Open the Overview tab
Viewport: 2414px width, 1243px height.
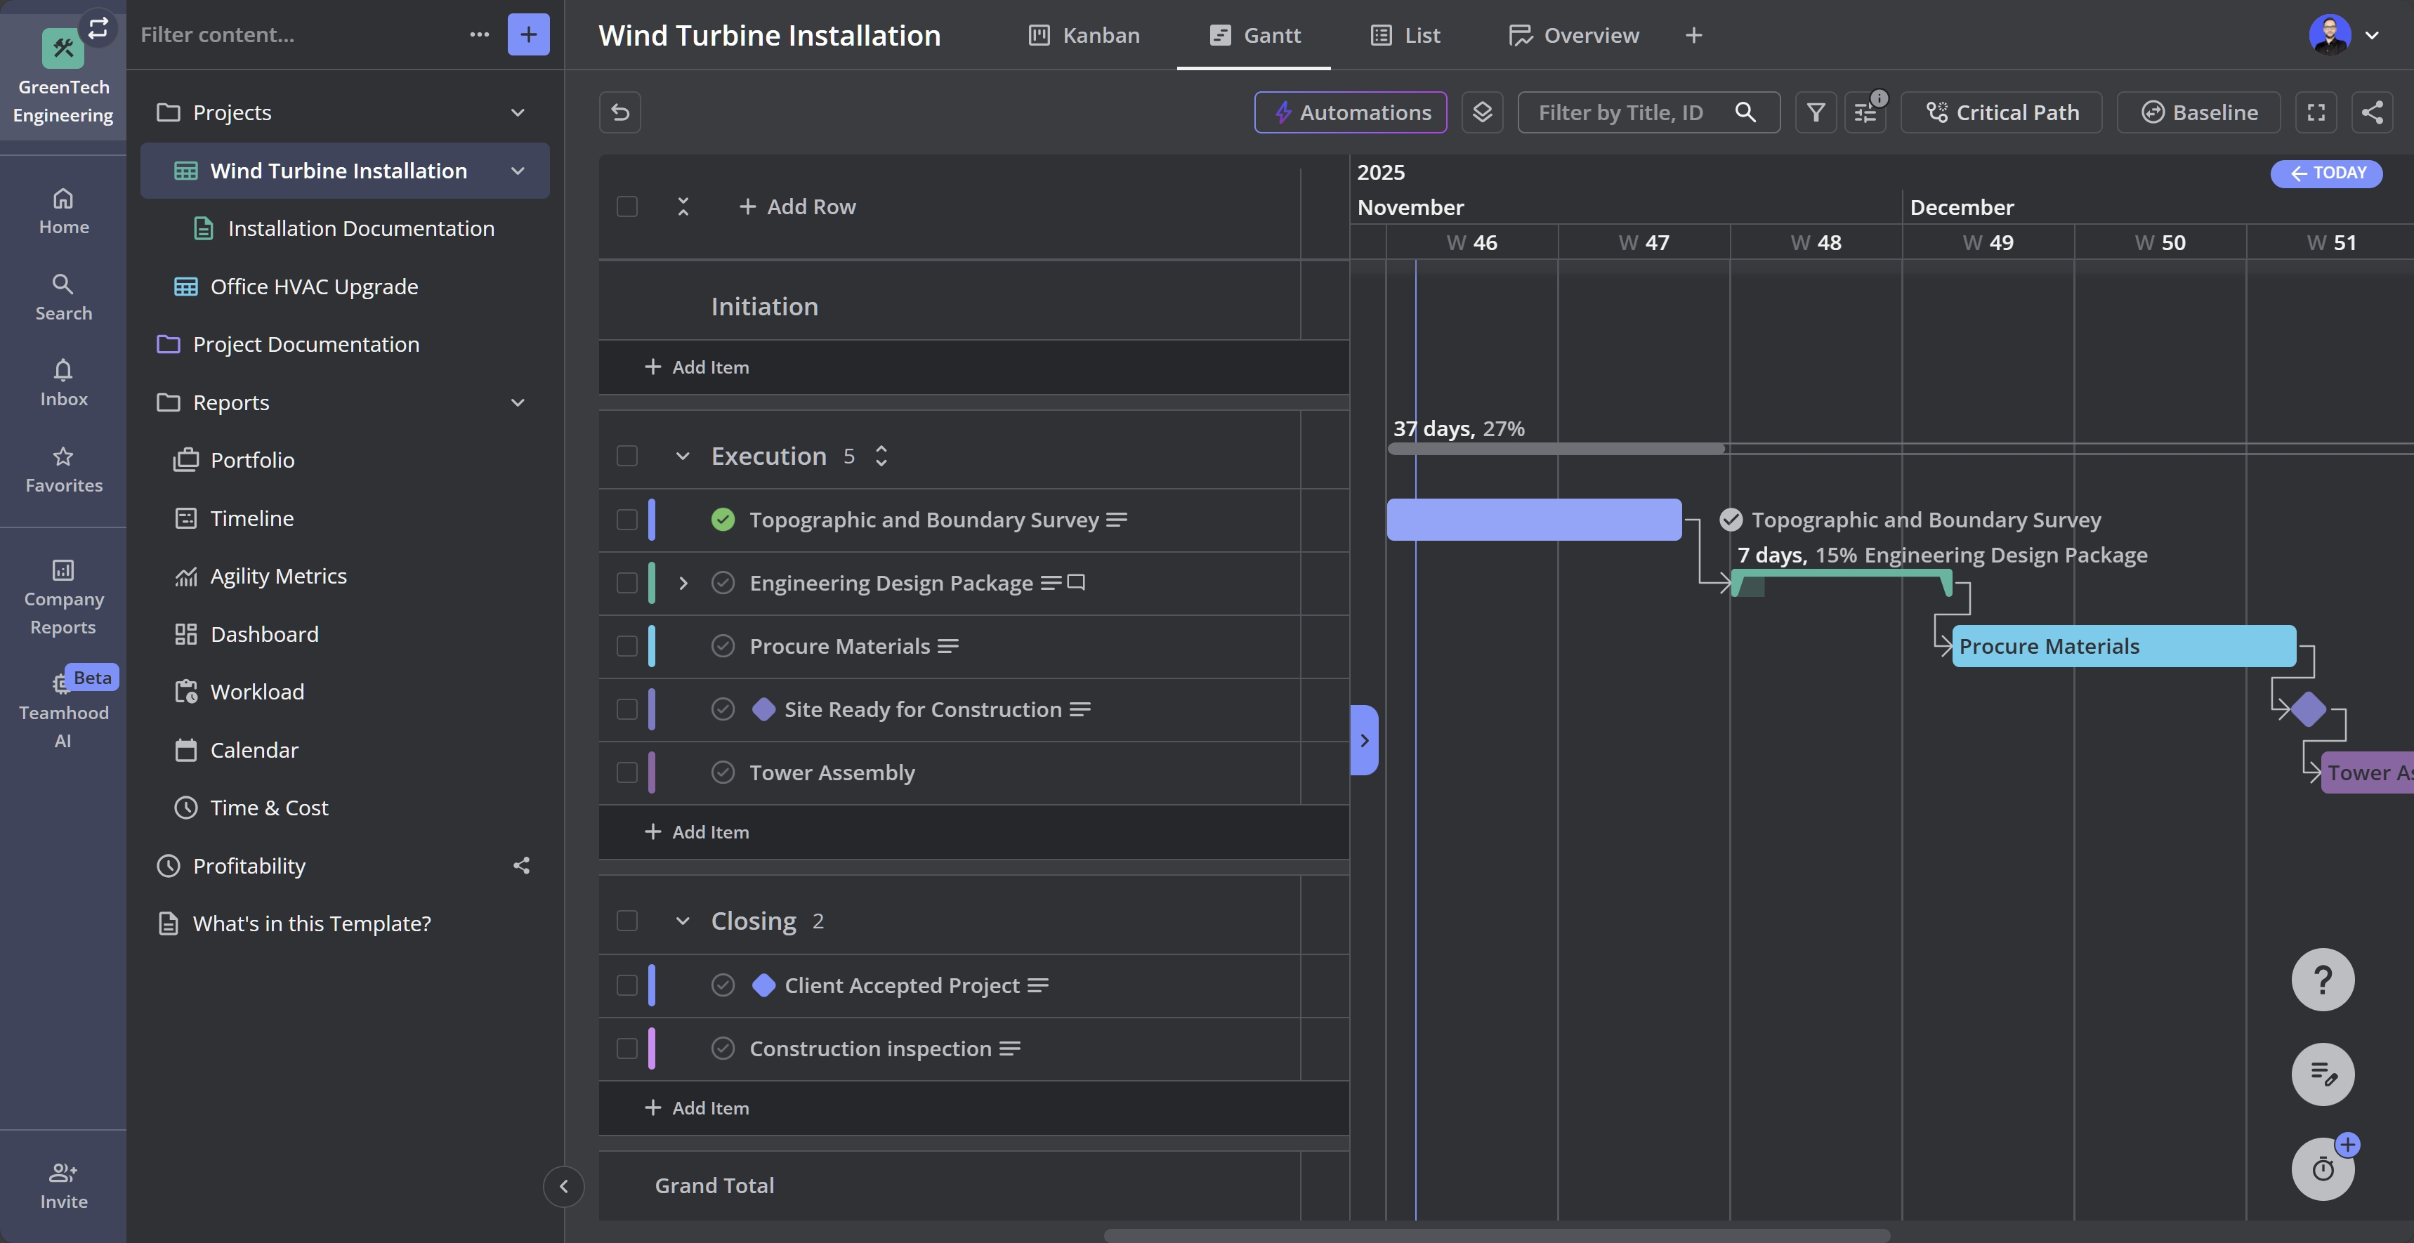tap(1573, 34)
